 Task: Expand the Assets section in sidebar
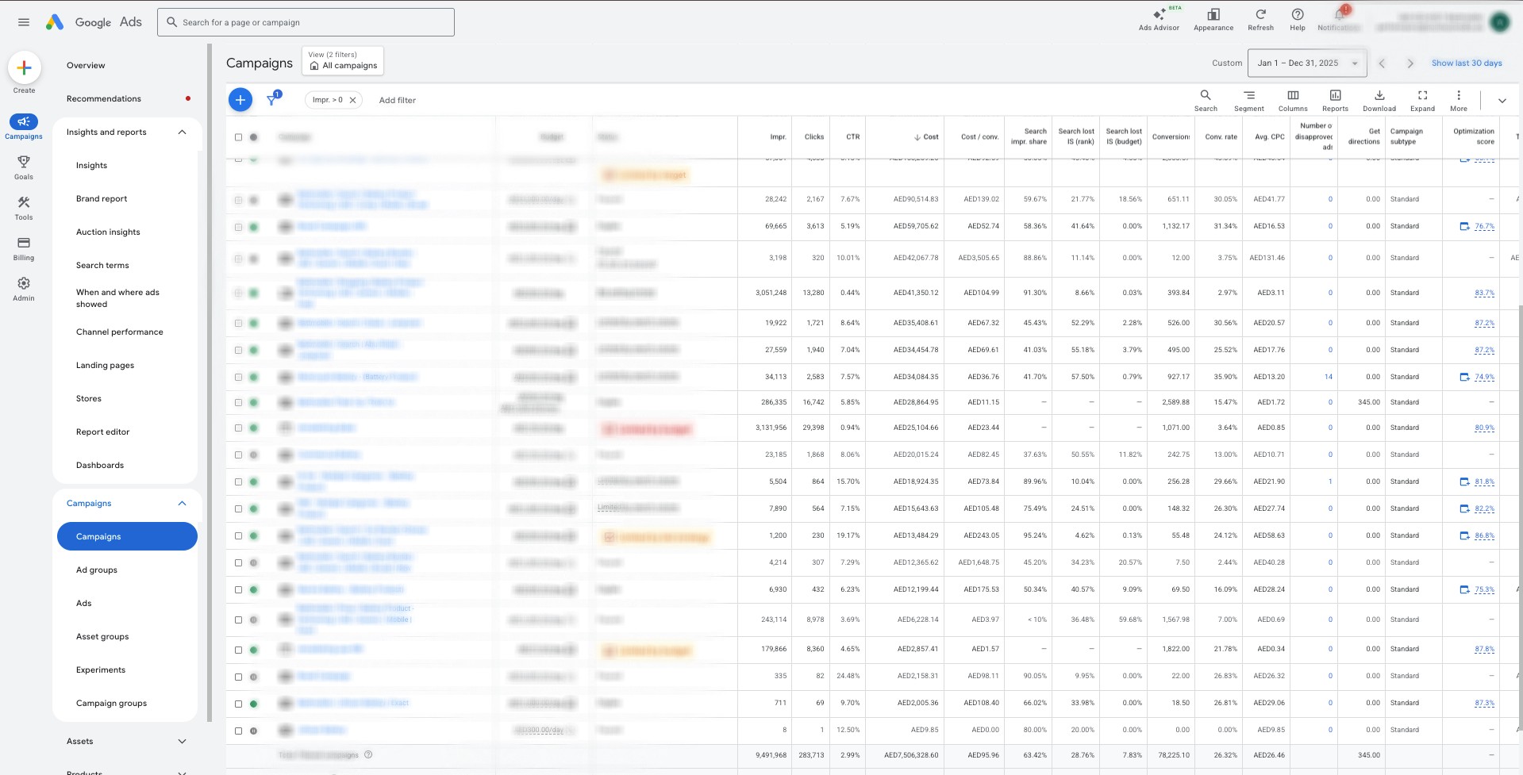(182, 742)
